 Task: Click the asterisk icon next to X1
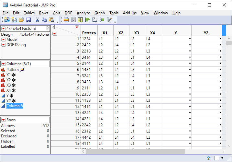pos(14,75)
